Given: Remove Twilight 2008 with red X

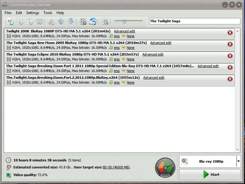Looking at the screenshot, I should (230, 33).
